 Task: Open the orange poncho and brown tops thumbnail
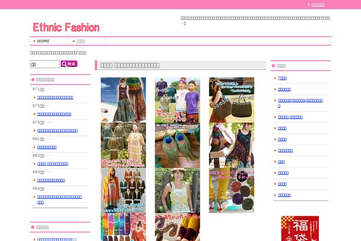tap(123, 190)
